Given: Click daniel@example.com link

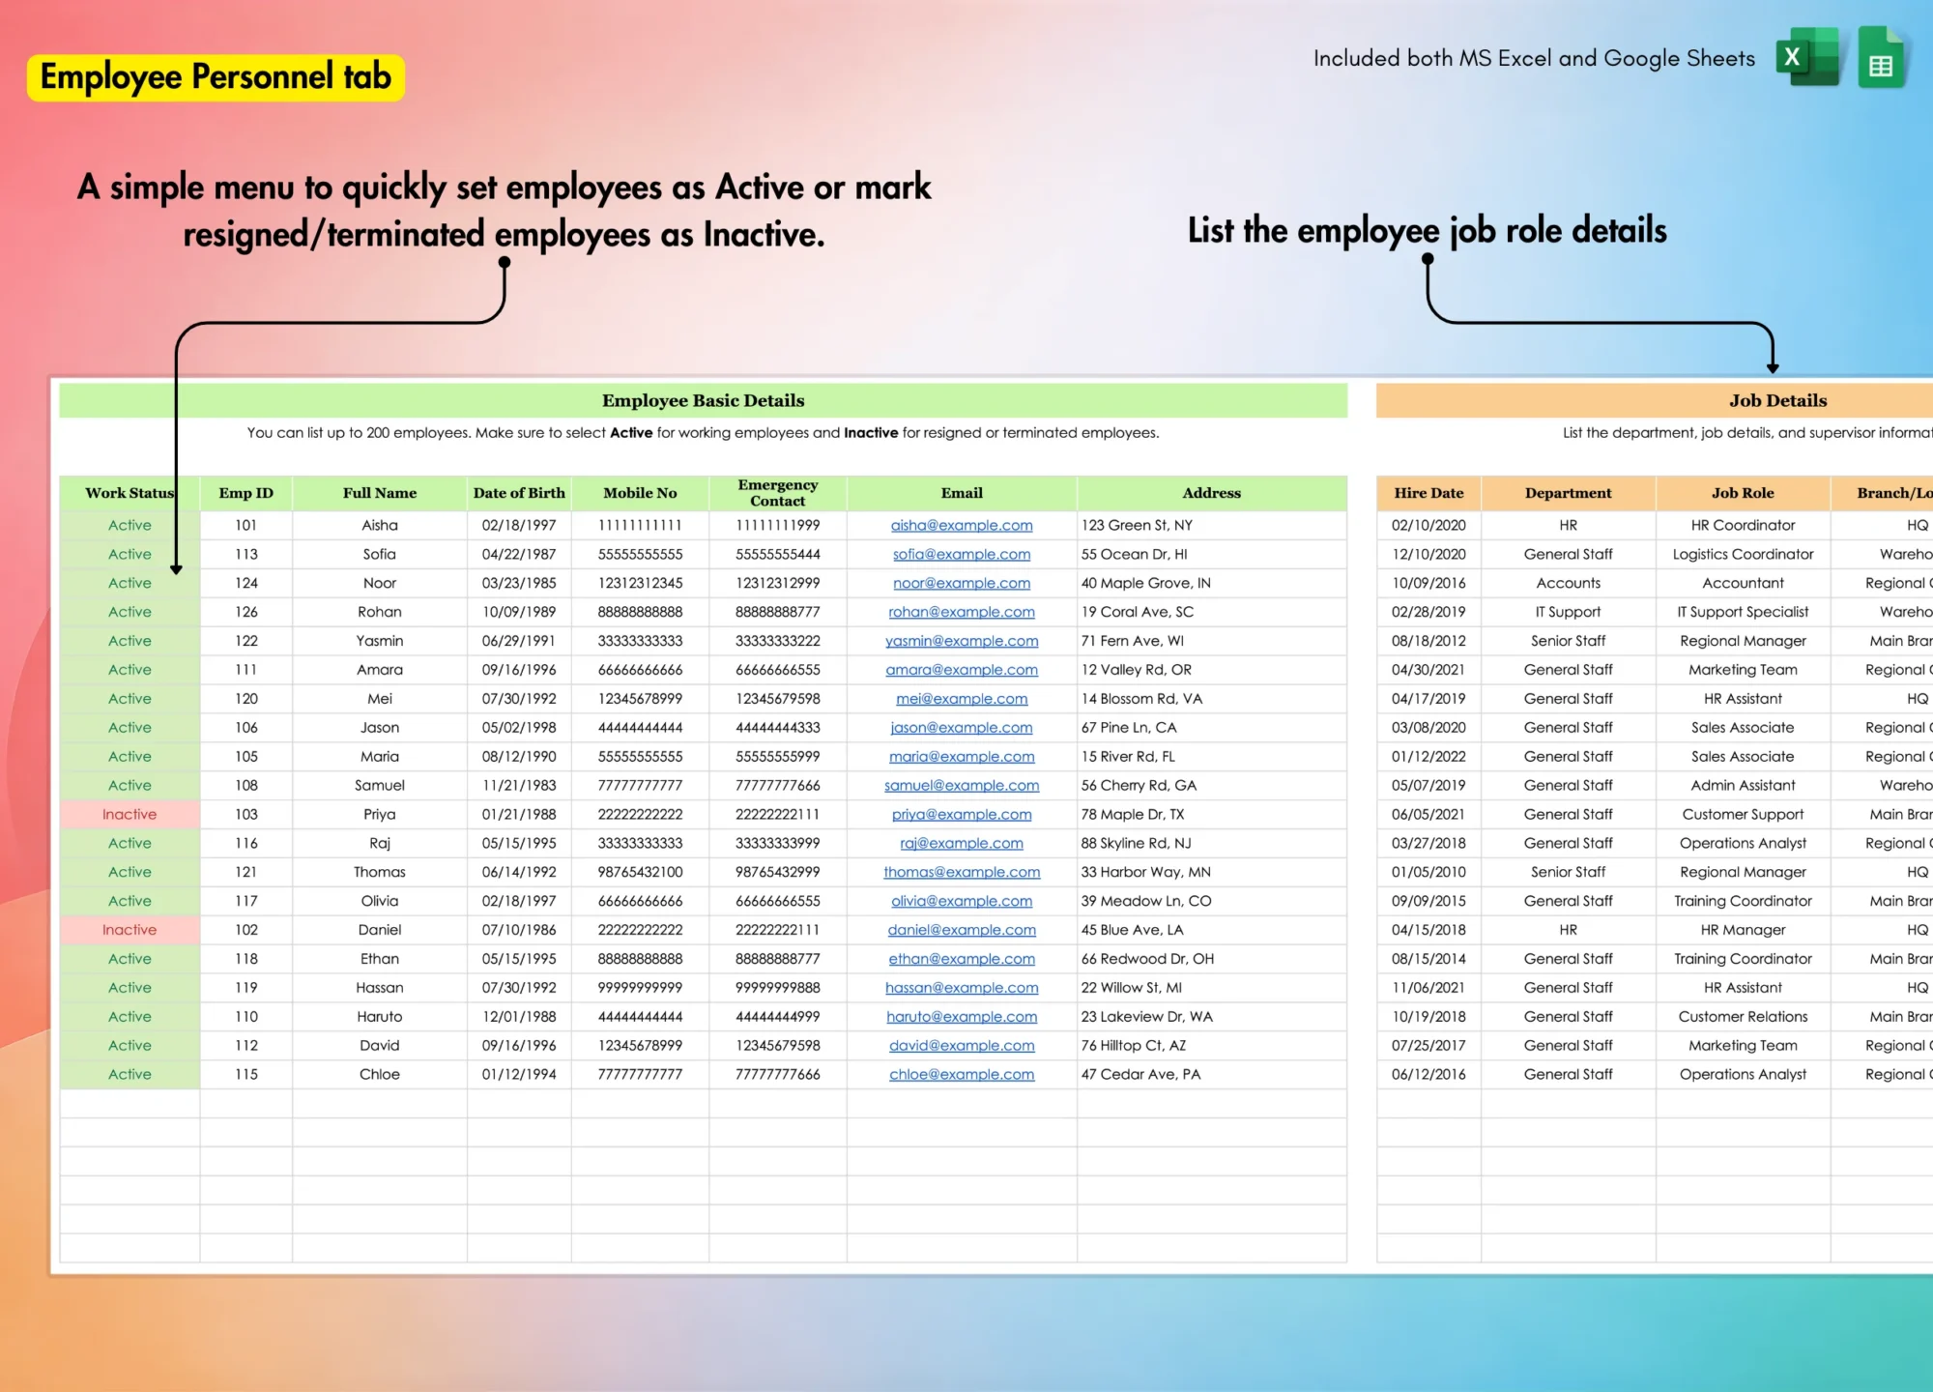Looking at the screenshot, I should click(962, 930).
